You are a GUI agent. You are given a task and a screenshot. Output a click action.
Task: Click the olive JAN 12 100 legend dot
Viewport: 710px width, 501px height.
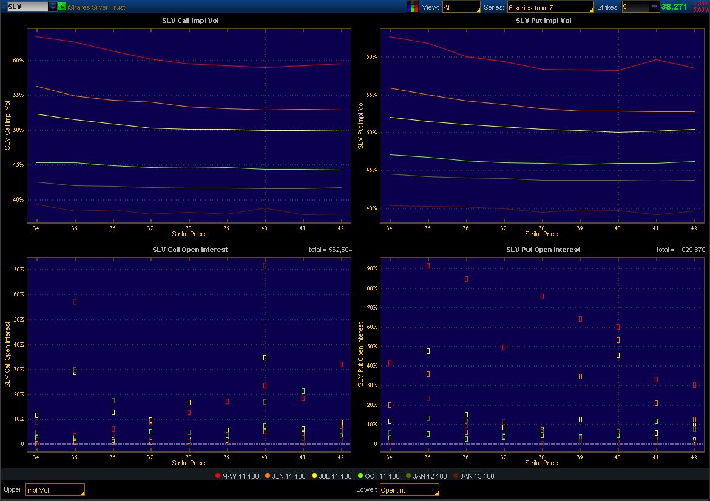[x=408, y=476]
